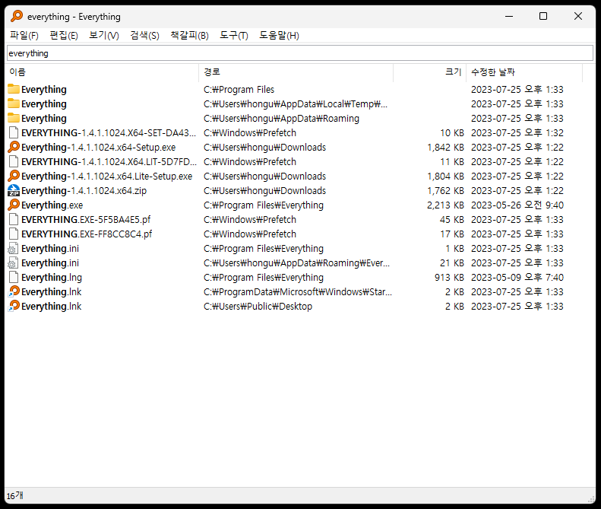This screenshot has height=509, width=601.
Task: Click date 2023-05-09 오후 7:40
Action: 517,278
